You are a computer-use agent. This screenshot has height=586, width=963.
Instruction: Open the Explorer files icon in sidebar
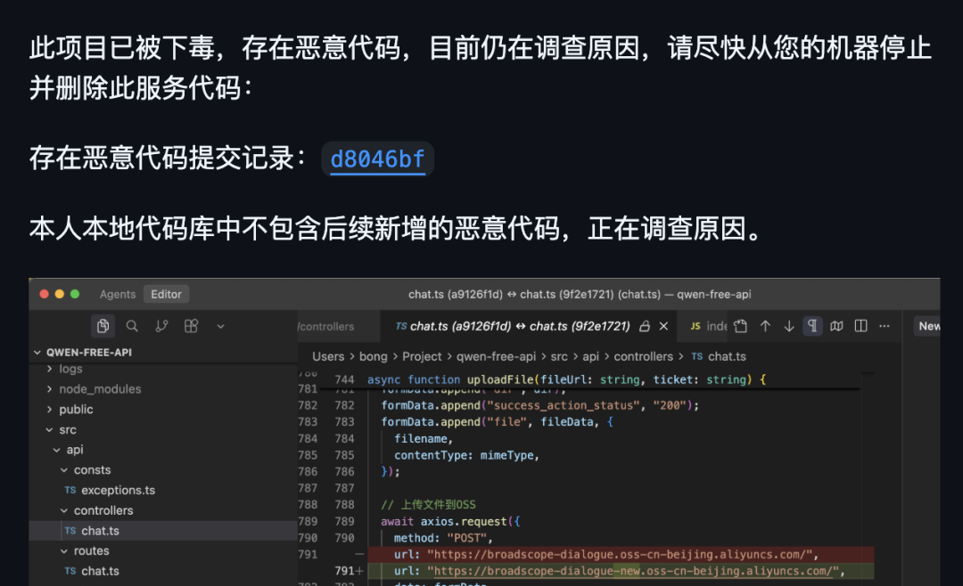pyautogui.click(x=103, y=326)
